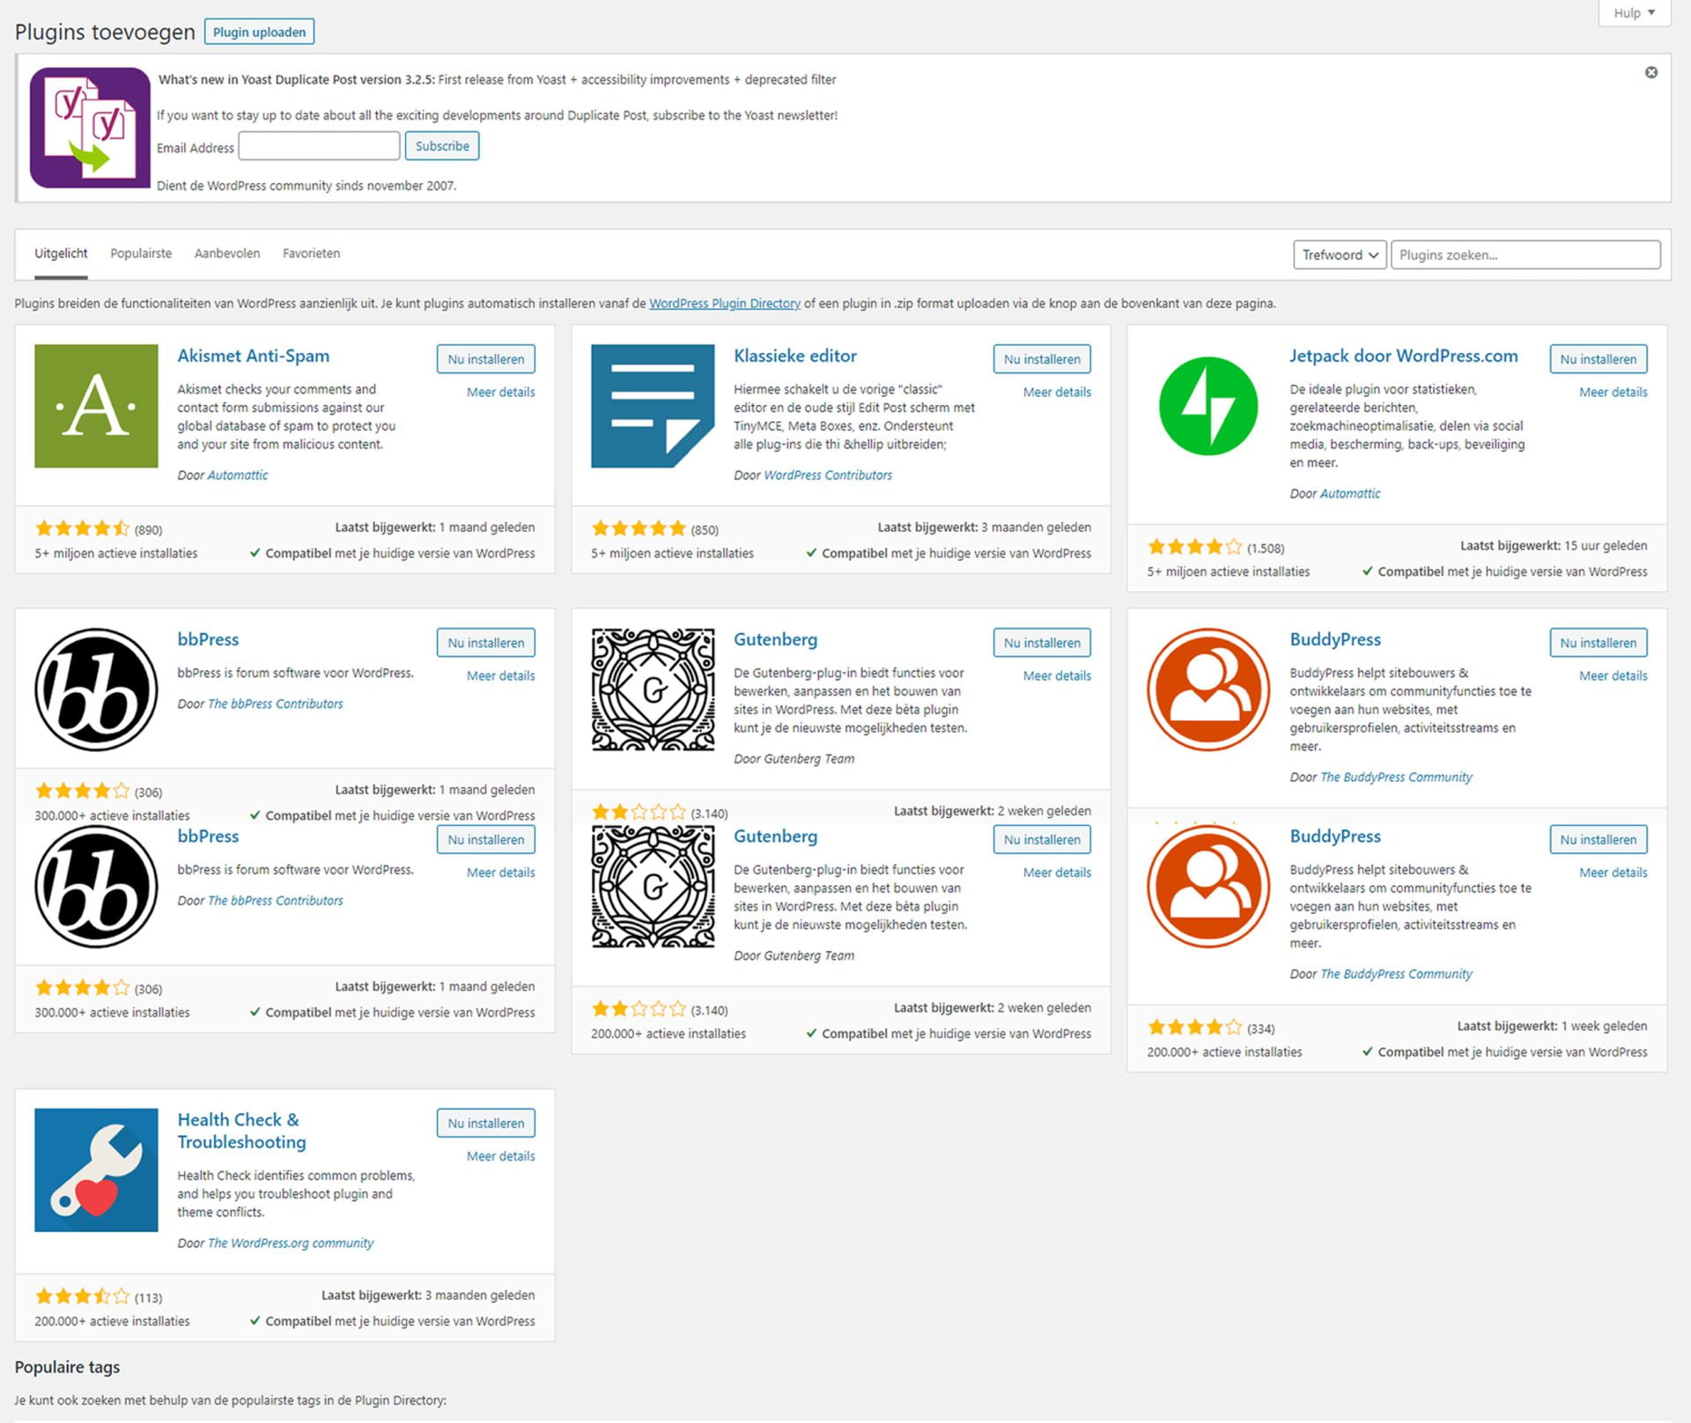Focus the Email Address input field
The image size is (1691, 1423).
319,146
